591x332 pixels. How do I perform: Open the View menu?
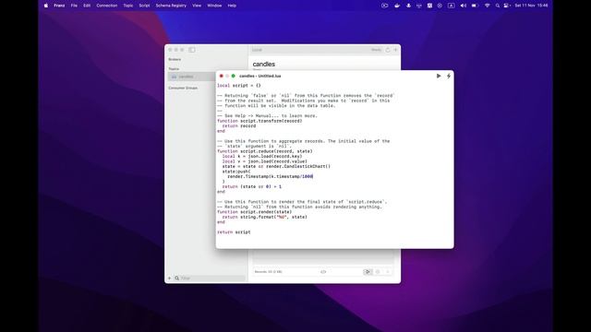[x=197, y=6]
